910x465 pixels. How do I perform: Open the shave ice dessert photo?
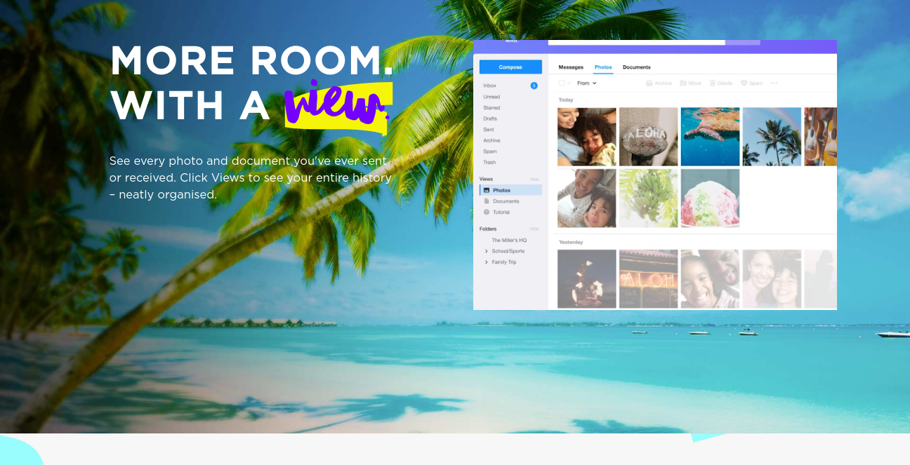point(710,198)
